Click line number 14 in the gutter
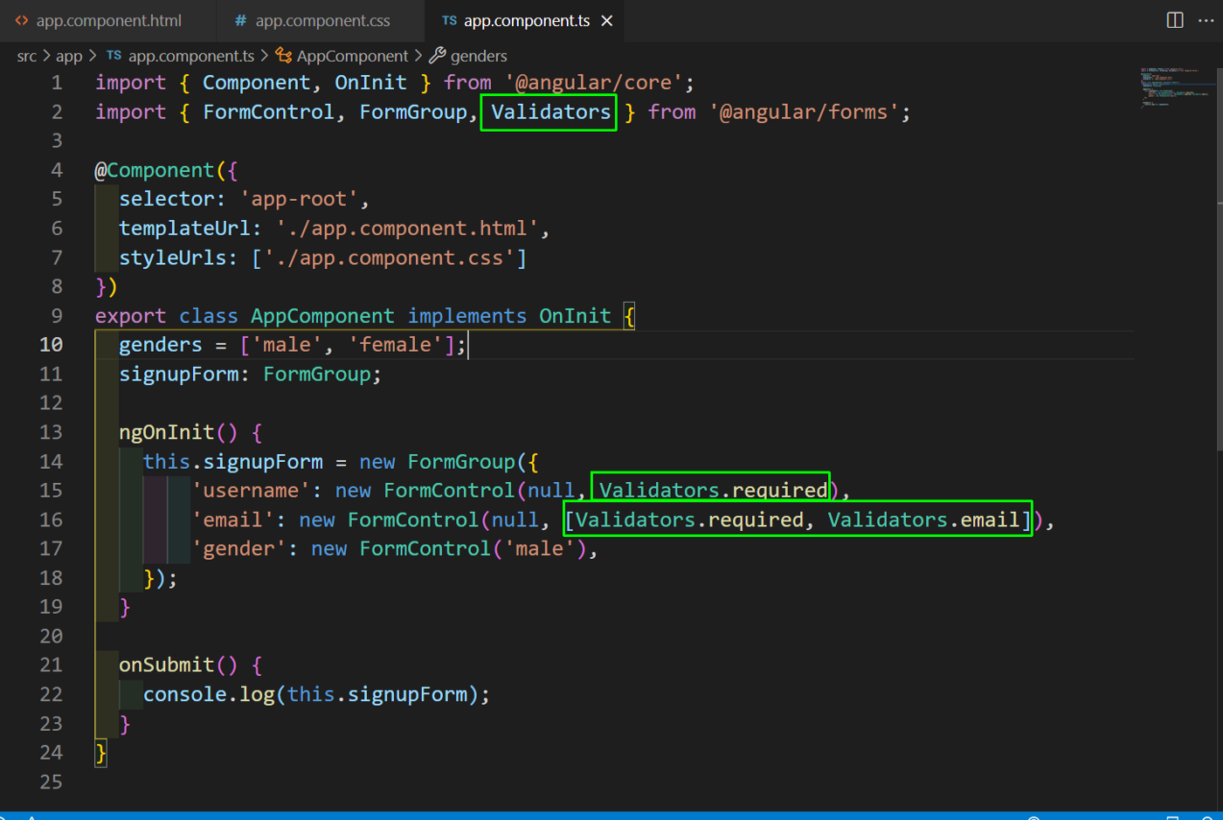The image size is (1223, 820). click(52, 461)
